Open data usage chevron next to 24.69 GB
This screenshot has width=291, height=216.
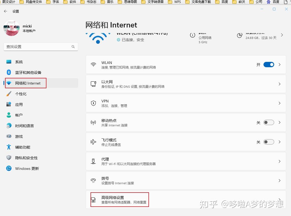pos(282,35)
